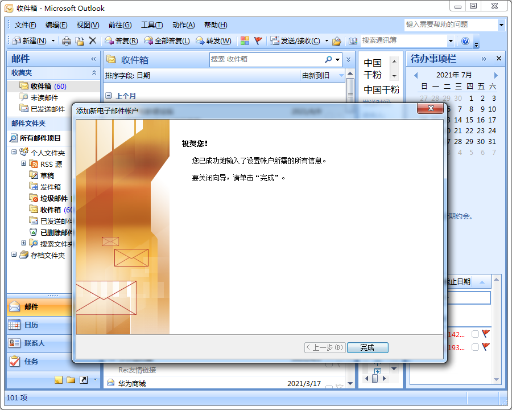Select date 15 in the July calendar
The image size is (512, 410).
pyautogui.click(x=469, y=120)
